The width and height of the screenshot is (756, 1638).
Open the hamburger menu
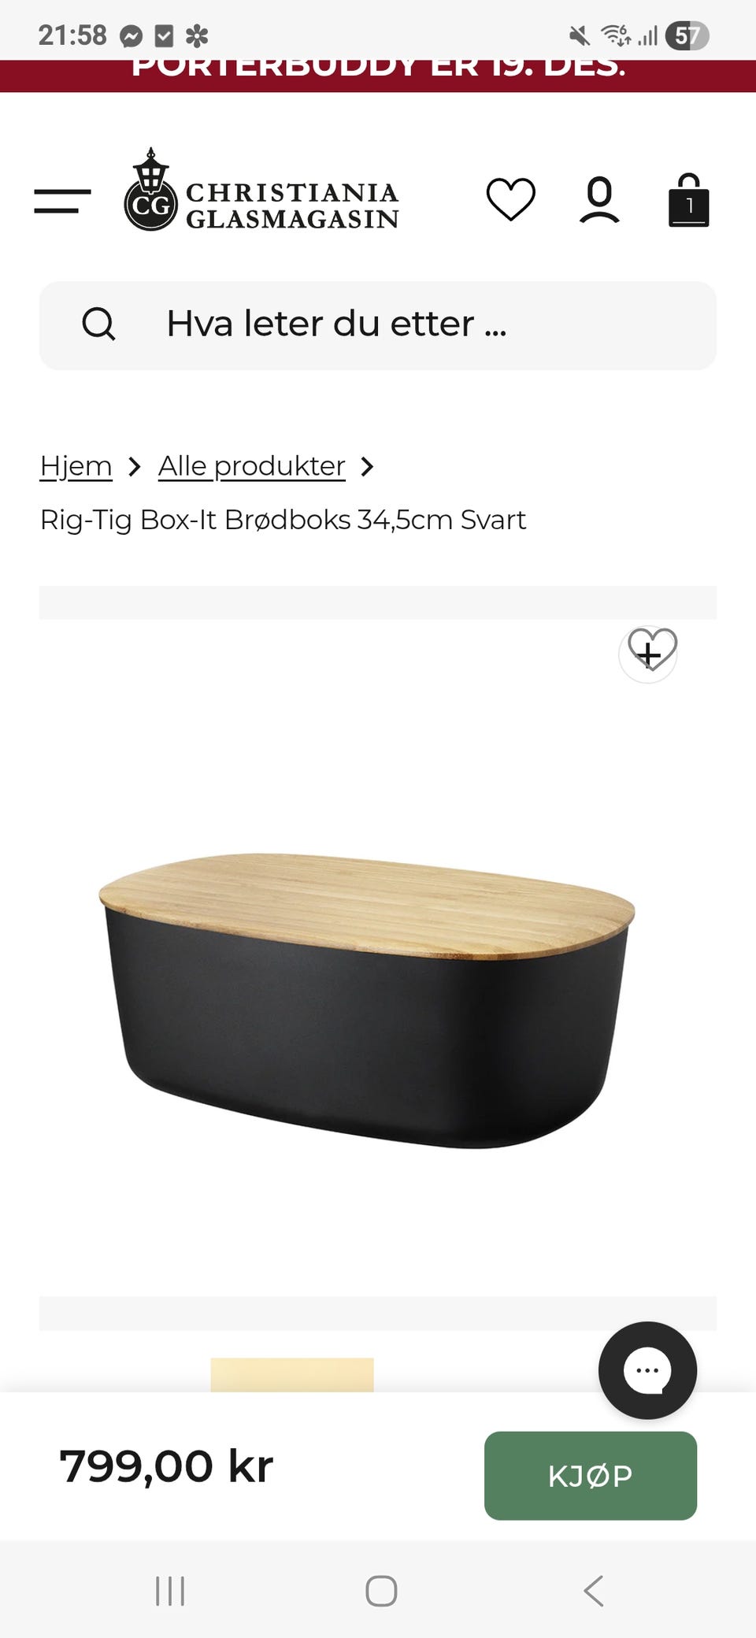(62, 201)
